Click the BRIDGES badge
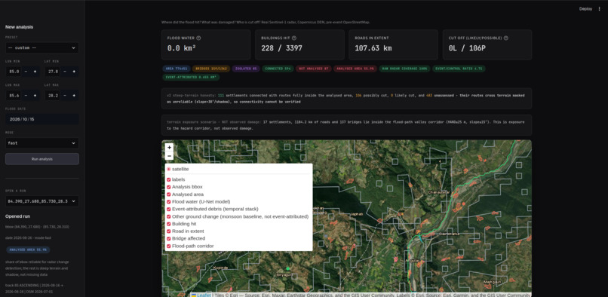 (211, 69)
